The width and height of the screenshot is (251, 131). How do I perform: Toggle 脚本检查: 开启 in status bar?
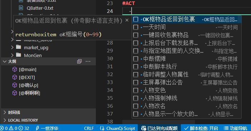(201, 128)
